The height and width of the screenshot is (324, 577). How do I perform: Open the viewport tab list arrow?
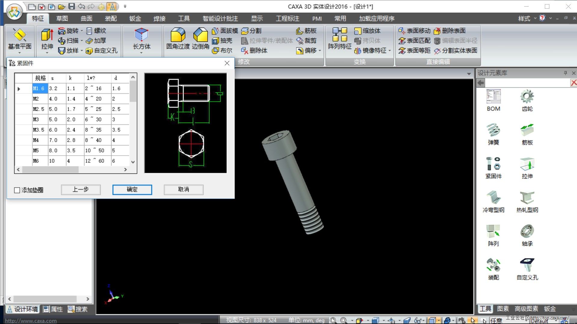[x=469, y=74]
